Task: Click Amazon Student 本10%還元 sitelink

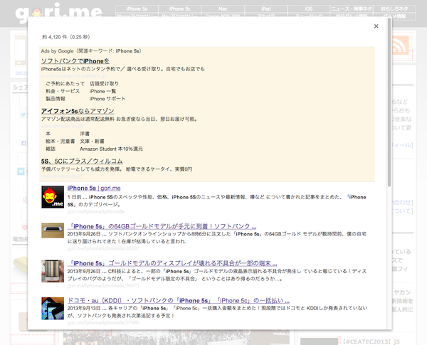Action: pos(112,149)
